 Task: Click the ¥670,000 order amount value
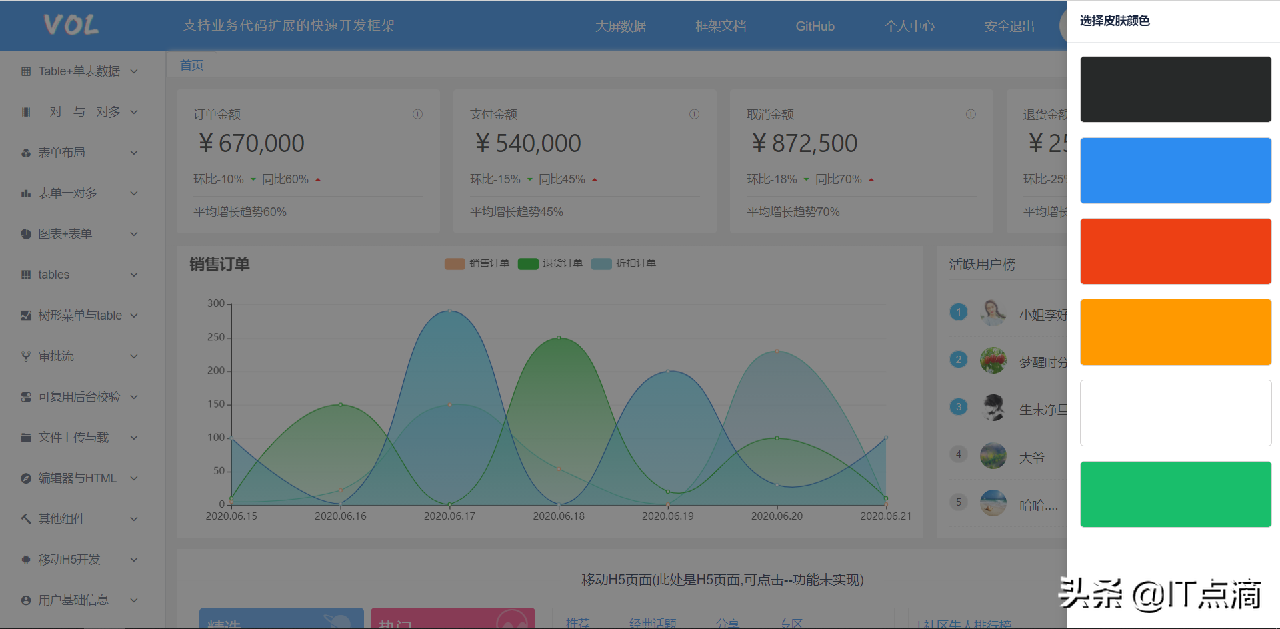click(x=251, y=143)
